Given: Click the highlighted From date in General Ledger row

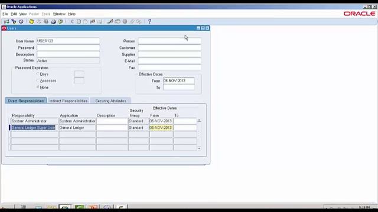Looking at the screenshot, I should point(161,128).
